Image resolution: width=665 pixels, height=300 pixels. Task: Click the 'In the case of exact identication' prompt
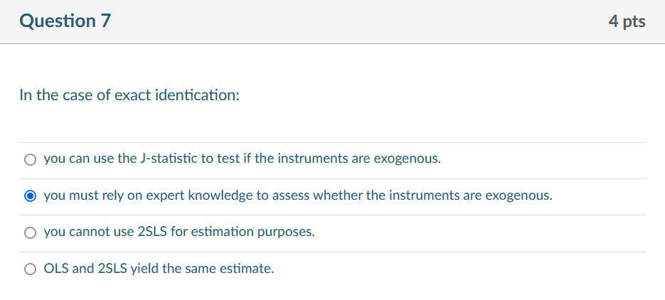click(x=129, y=95)
